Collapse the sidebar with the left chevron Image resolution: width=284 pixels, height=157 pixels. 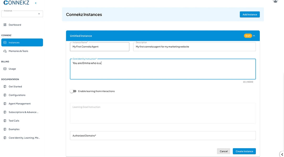point(36,3)
